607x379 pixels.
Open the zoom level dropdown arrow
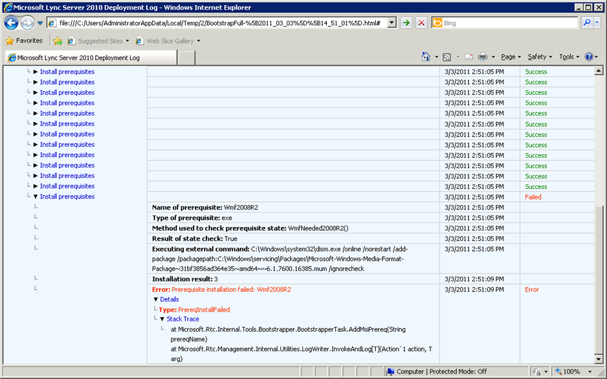tap(590, 372)
